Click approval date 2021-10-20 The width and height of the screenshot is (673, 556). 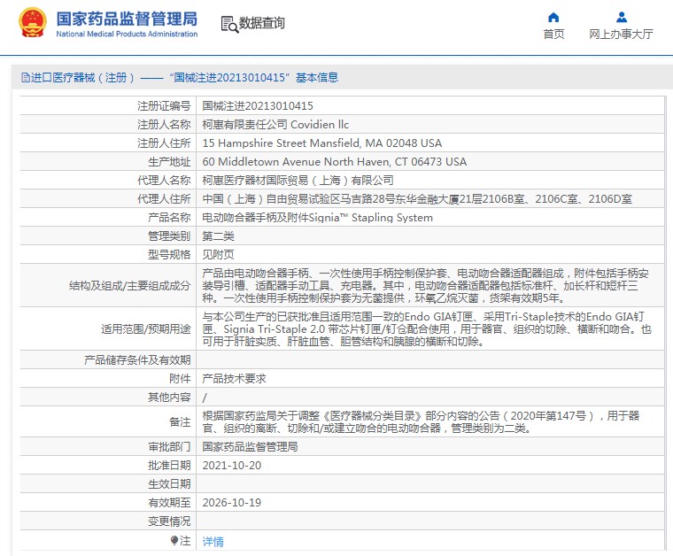tap(232, 466)
